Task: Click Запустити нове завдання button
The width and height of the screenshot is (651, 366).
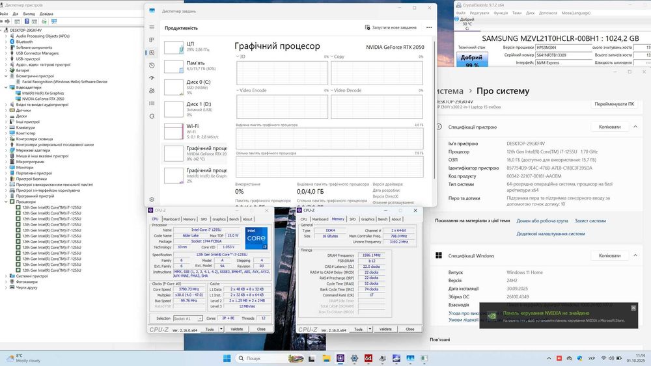Action: coord(390,27)
